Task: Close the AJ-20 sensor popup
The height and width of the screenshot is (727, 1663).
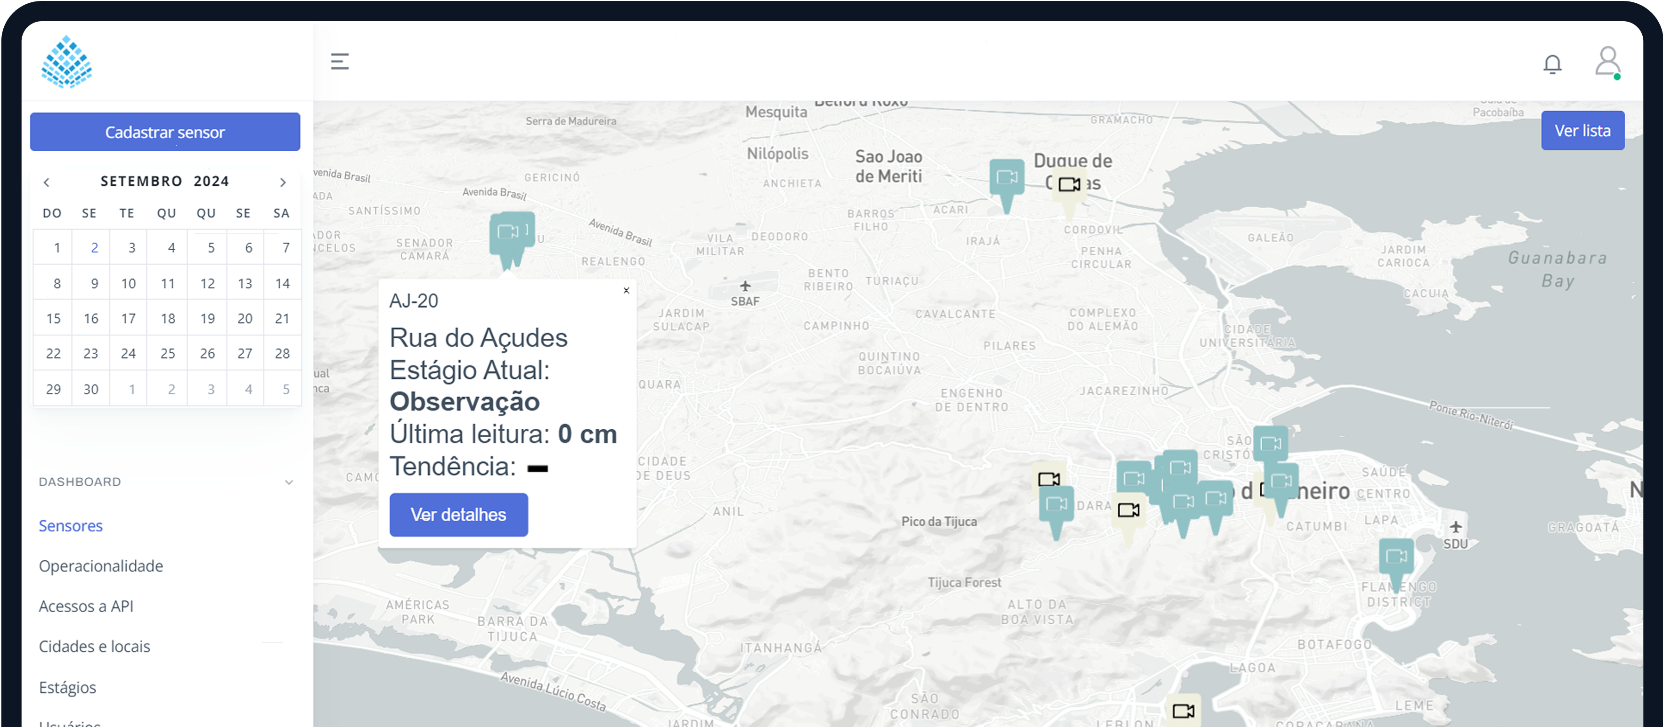Action: pos(626,290)
